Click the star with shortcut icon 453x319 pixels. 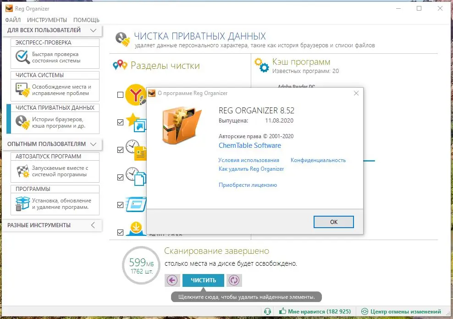click(x=136, y=123)
